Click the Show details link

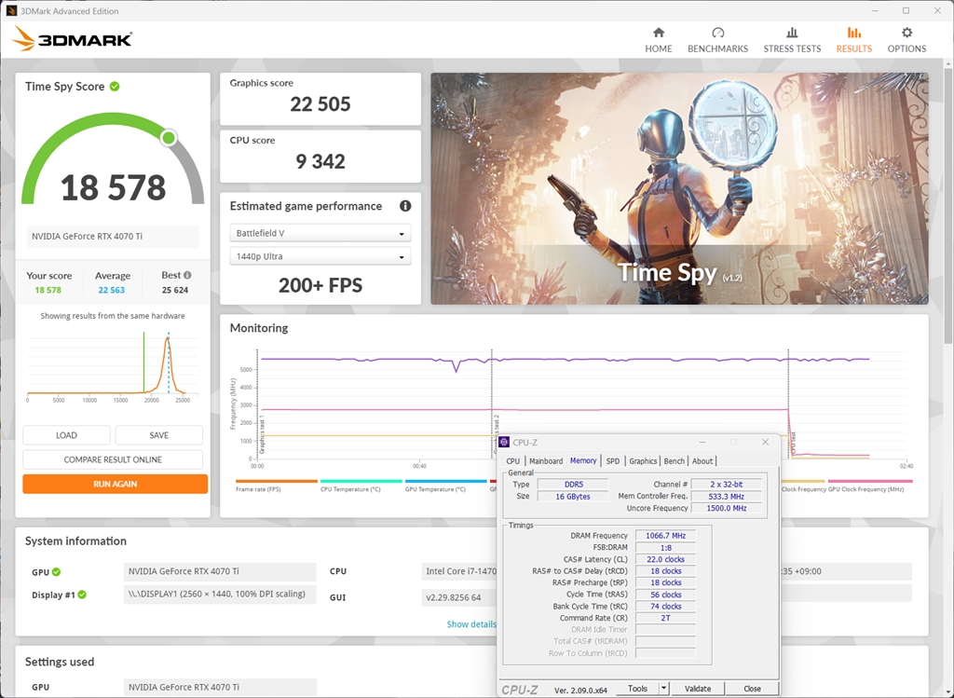(471, 623)
